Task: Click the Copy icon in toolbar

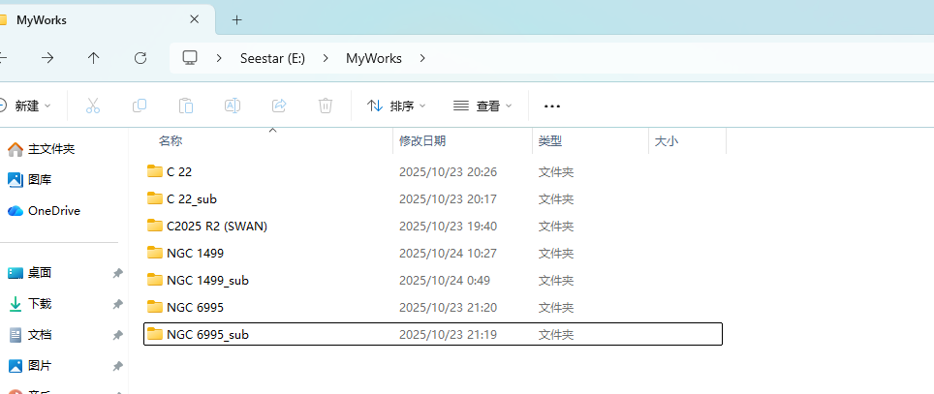Action: point(140,106)
